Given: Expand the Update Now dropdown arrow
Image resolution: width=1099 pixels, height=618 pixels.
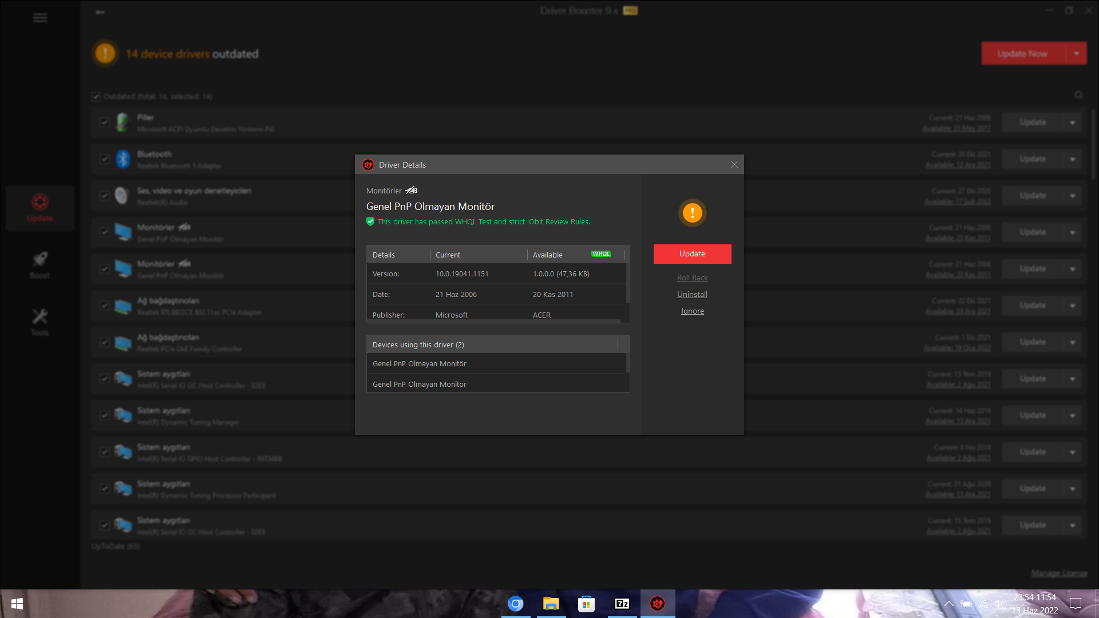Looking at the screenshot, I should 1077,53.
